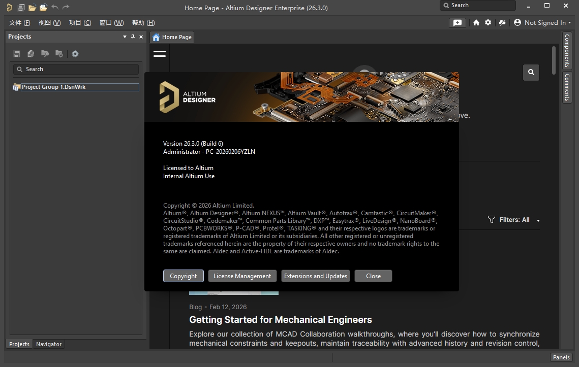This screenshot has height=367, width=579.
Task: Switch to the Navigator tab
Action: coord(49,344)
